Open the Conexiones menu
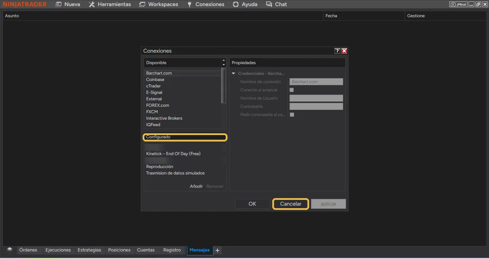The image size is (489, 259). (205, 4)
